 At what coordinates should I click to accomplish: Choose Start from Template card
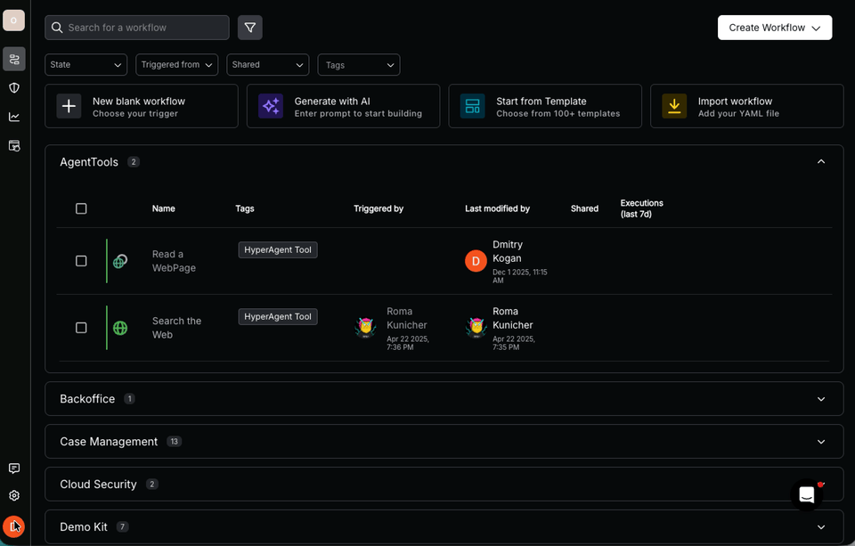[x=545, y=106]
